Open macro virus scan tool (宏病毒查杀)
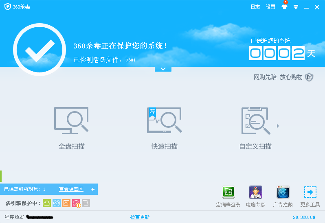Screen dimensions: 325x223 [228, 196]
